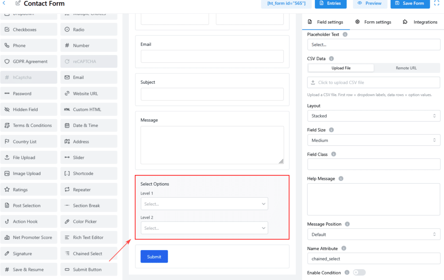The height and width of the screenshot is (280, 444).
Task: Add the Radio field to form
Action: pos(89,29)
